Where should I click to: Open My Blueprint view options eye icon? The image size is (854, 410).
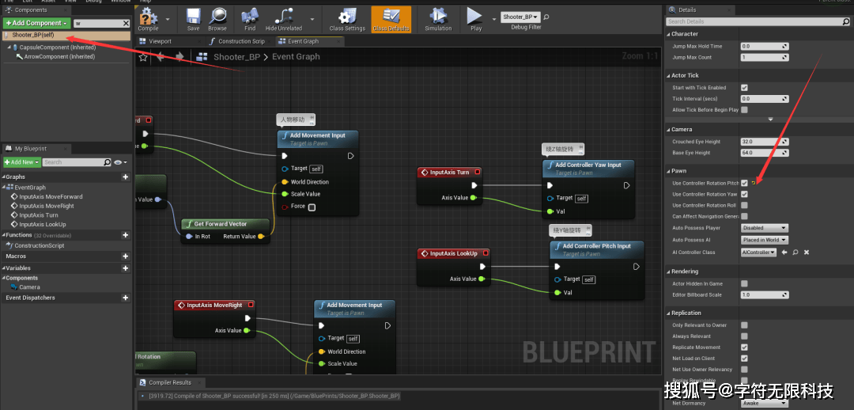(x=121, y=162)
